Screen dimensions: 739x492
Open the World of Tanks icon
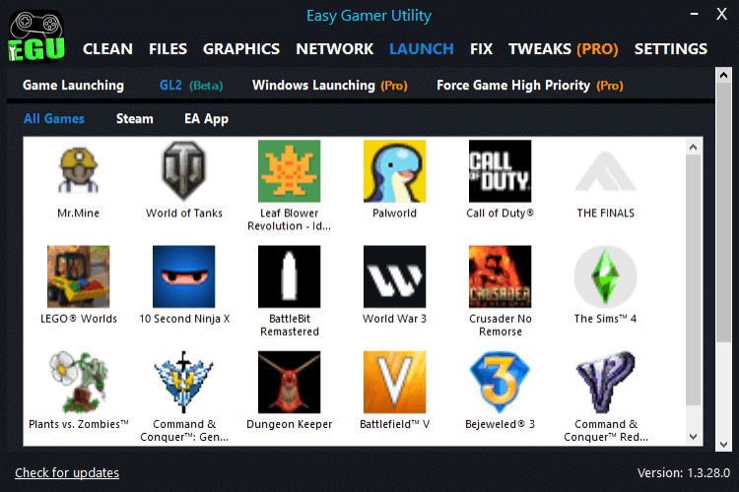click(184, 171)
